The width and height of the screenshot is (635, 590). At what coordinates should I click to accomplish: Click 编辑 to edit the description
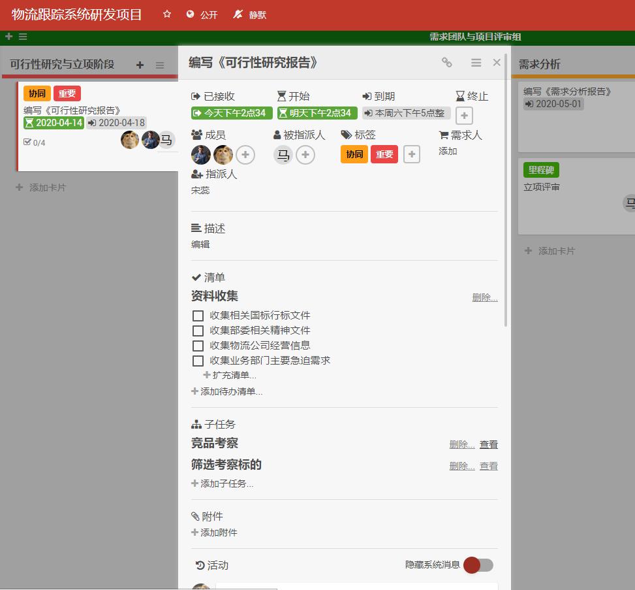pyautogui.click(x=200, y=244)
